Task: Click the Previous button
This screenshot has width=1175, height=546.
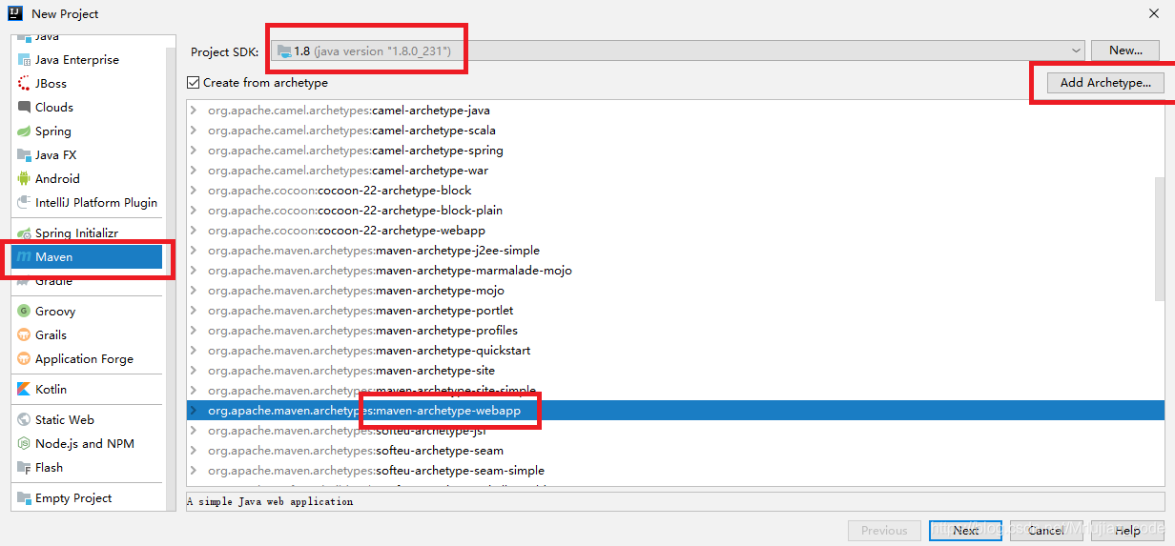Action: pyautogui.click(x=884, y=531)
